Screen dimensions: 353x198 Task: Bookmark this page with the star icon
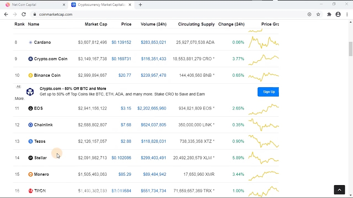(x=318, y=14)
